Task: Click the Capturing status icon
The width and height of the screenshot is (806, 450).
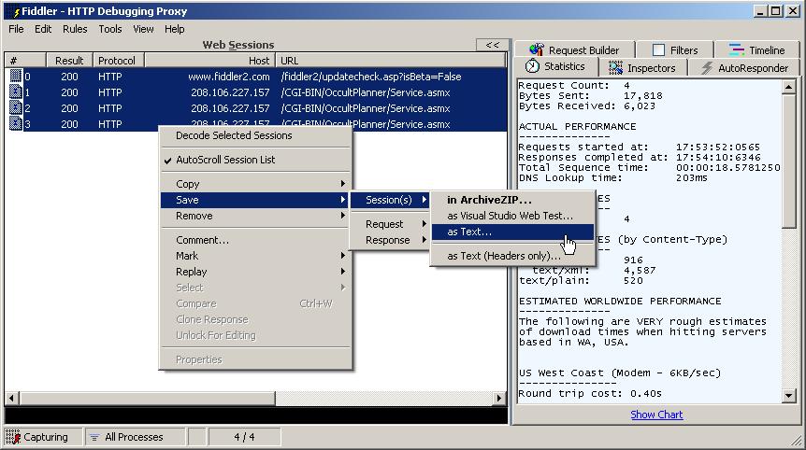Action: 13,437
